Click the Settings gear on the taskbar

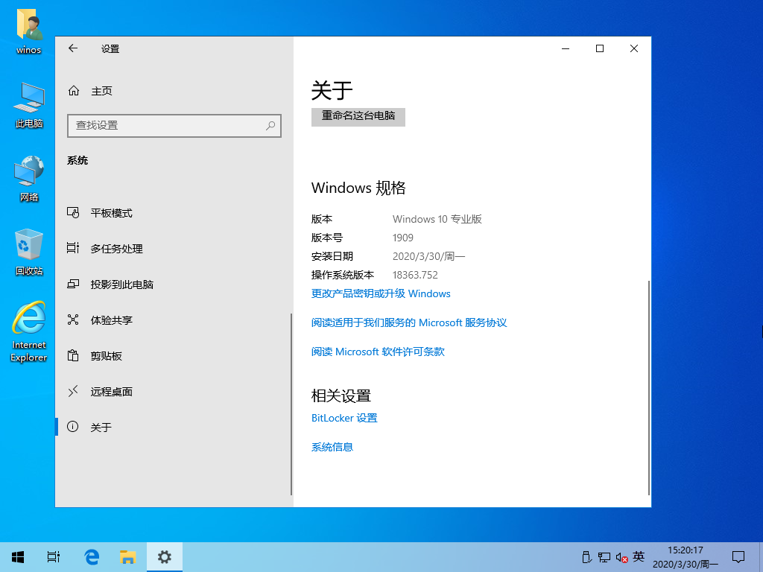165,557
